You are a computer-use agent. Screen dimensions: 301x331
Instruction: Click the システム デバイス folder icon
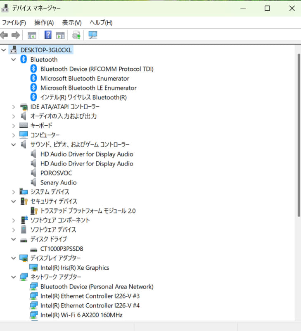click(24, 192)
